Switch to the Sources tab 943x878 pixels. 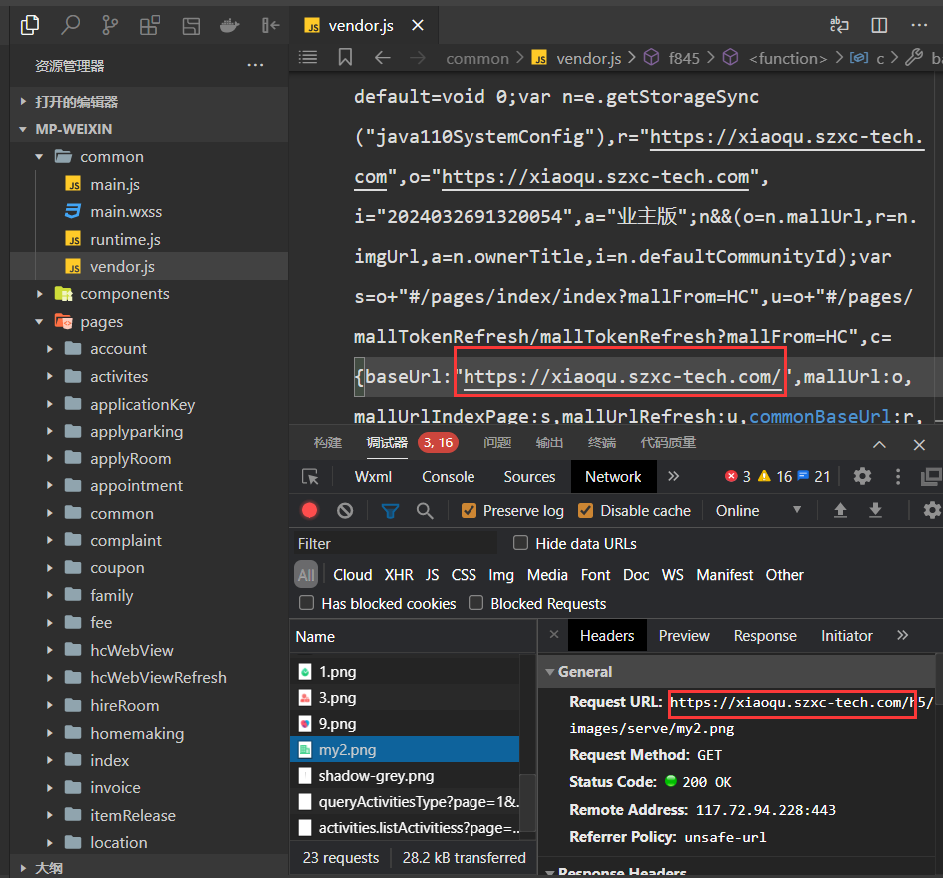pos(529,477)
